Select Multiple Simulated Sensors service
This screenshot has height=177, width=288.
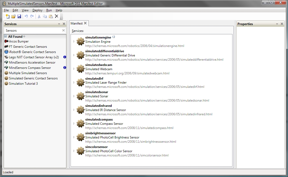coord(28,73)
